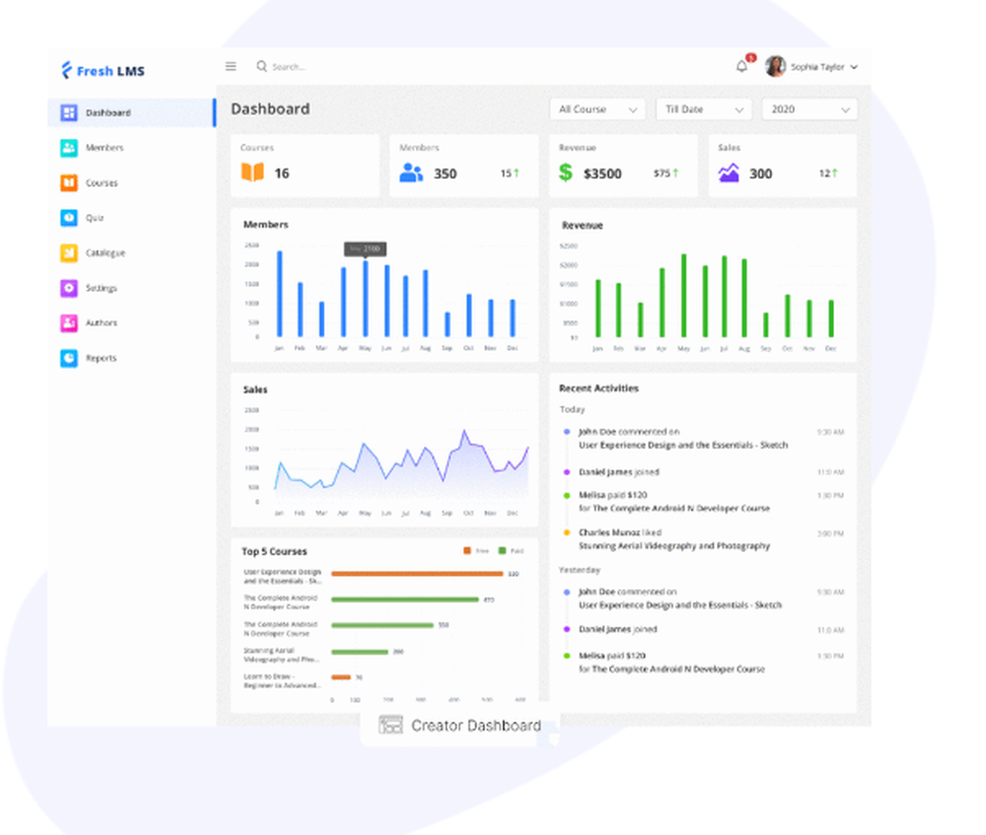Viewport: 986px width, 835px height.
Task: Open the 2020 year dropdown
Action: pos(810,109)
